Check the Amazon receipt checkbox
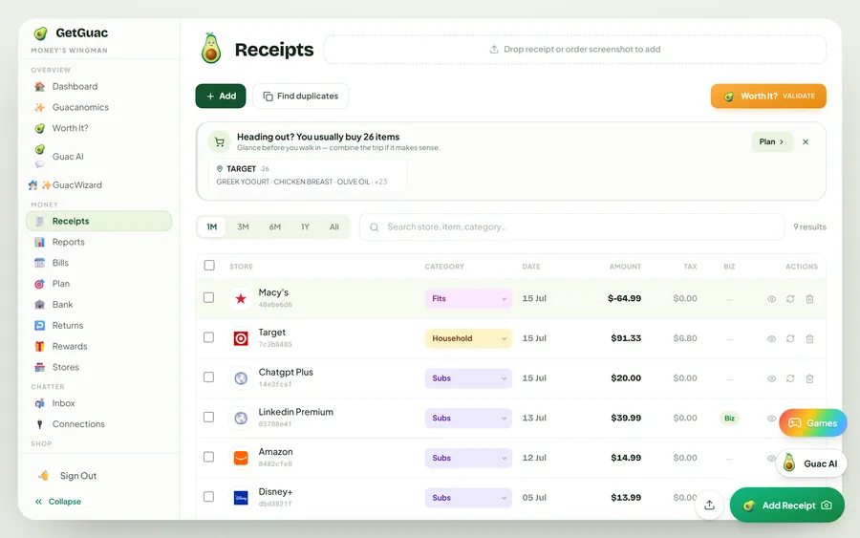Screen dimensions: 860x538 208,457
